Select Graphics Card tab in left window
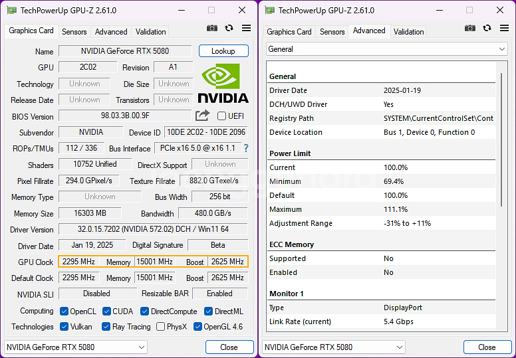 pyautogui.click(x=31, y=31)
